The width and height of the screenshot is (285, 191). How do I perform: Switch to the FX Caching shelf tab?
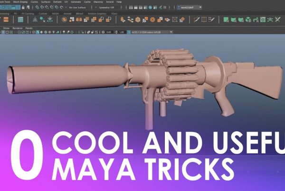tap(28, 14)
